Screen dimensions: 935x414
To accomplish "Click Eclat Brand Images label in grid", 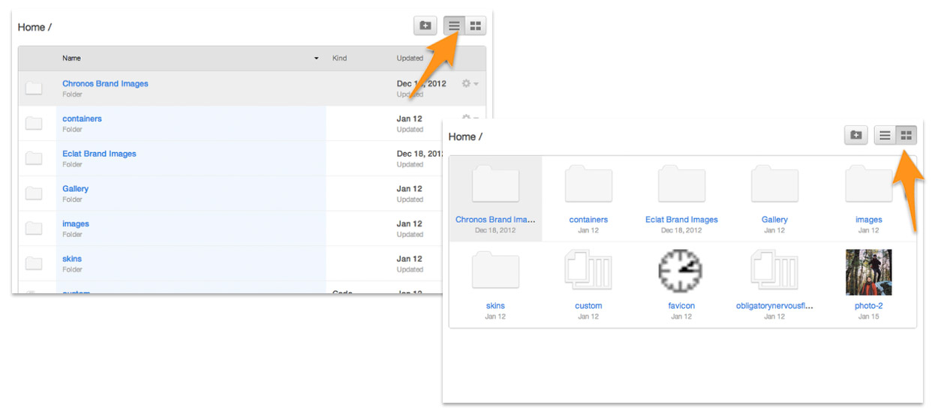I will pos(681,220).
